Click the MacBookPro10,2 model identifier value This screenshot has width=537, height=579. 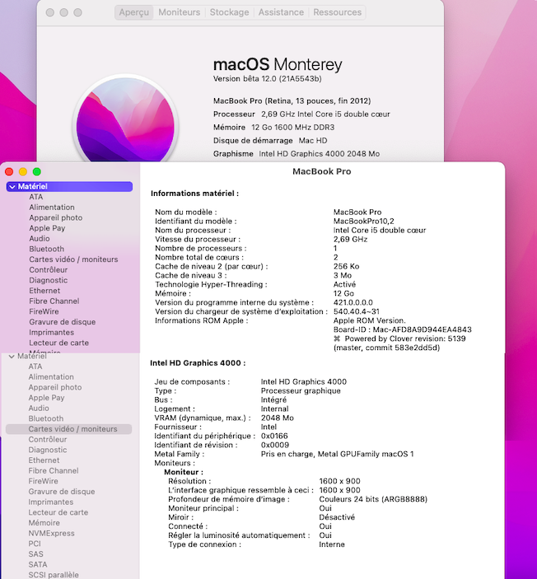363,222
